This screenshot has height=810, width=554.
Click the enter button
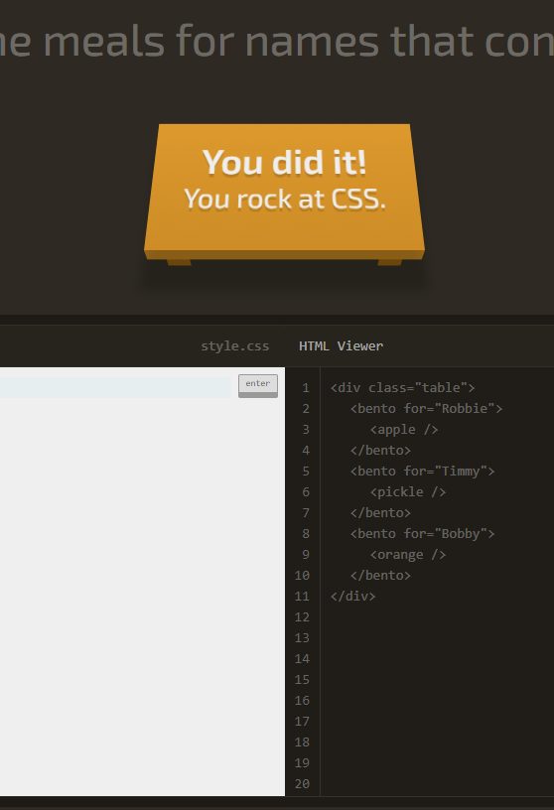(258, 385)
